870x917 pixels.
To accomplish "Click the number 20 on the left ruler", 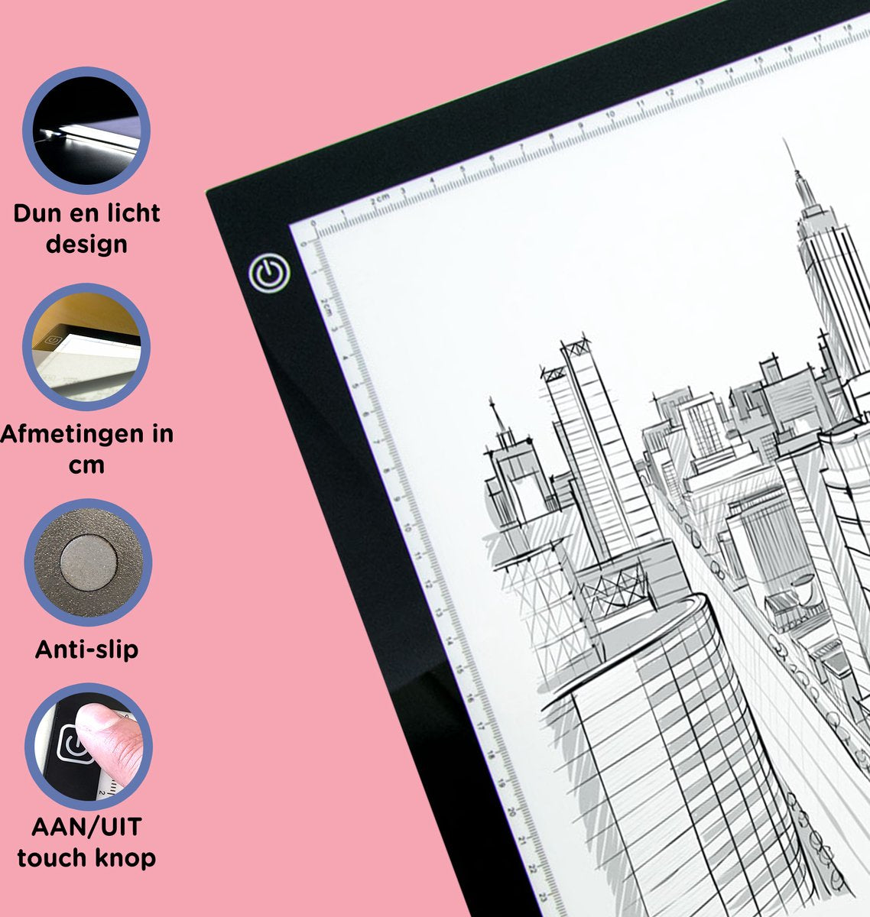I will click(x=511, y=810).
